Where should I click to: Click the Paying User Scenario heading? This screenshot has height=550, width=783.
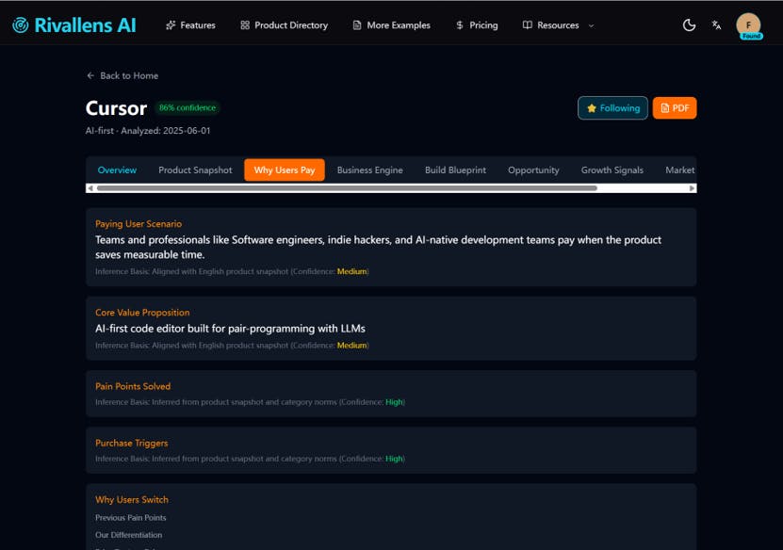pos(139,224)
